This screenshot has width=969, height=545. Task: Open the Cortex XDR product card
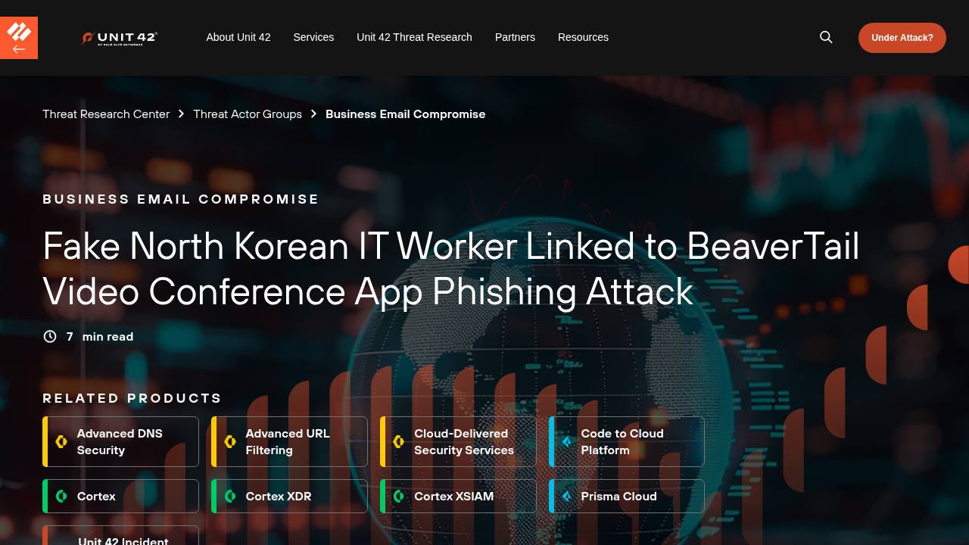coord(289,497)
